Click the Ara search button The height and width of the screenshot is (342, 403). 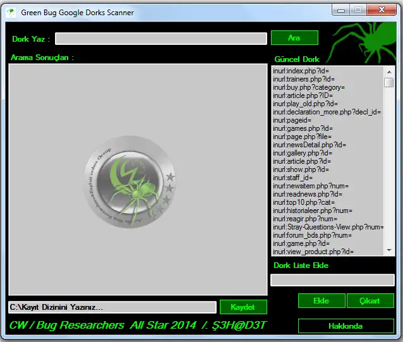tap(294, 38)
